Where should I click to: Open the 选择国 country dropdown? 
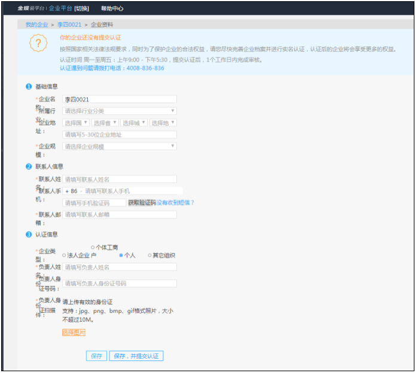[x=76, y=123]
